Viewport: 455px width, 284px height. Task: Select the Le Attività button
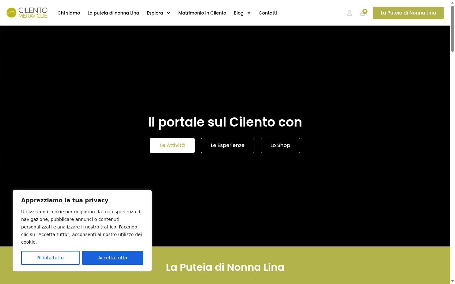point(172,145)
